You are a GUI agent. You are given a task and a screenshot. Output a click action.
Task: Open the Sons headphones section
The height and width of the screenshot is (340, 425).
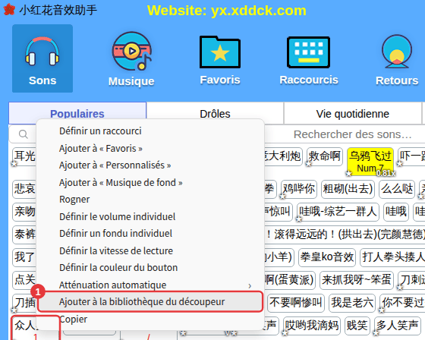point(42,58)
